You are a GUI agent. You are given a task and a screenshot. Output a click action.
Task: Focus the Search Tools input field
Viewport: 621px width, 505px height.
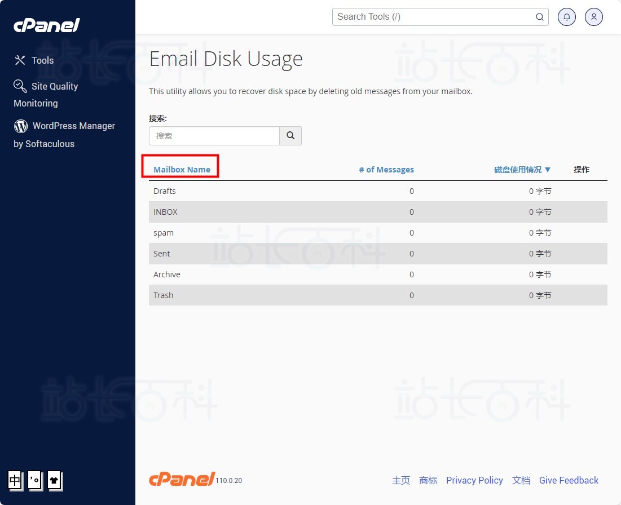434,17
